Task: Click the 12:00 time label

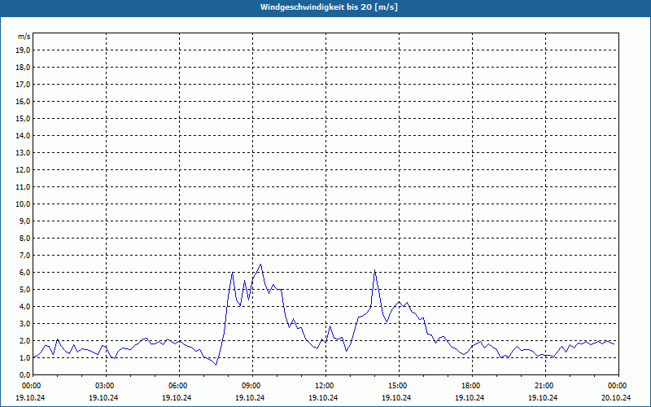Action: pos(323,386)
